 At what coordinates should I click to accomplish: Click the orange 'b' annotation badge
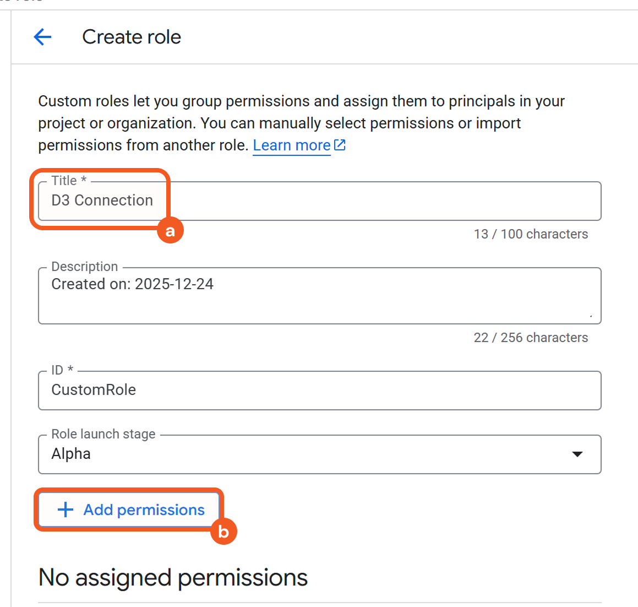pos(223,532)
